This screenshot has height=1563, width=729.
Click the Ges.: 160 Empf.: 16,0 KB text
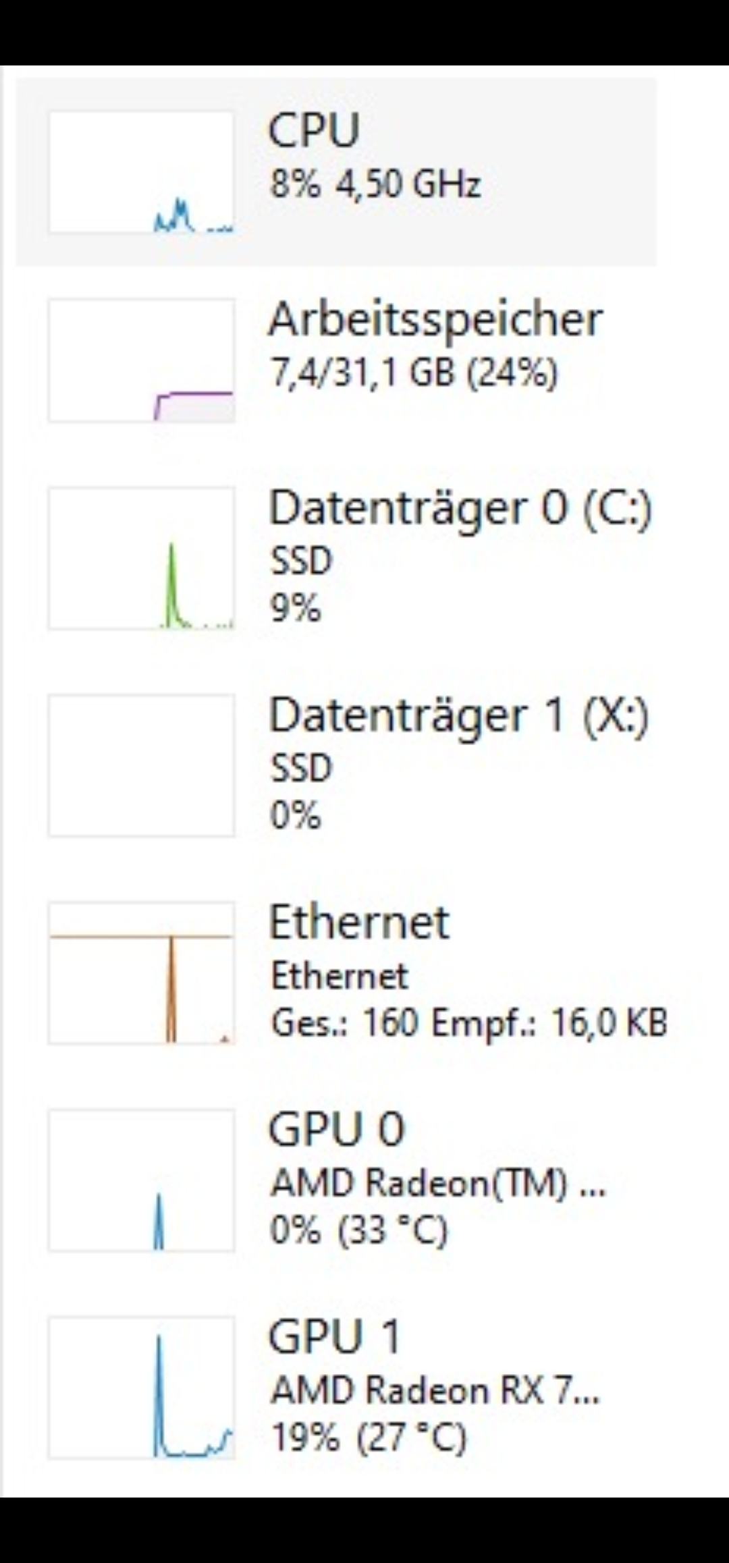pos(468,1022)
